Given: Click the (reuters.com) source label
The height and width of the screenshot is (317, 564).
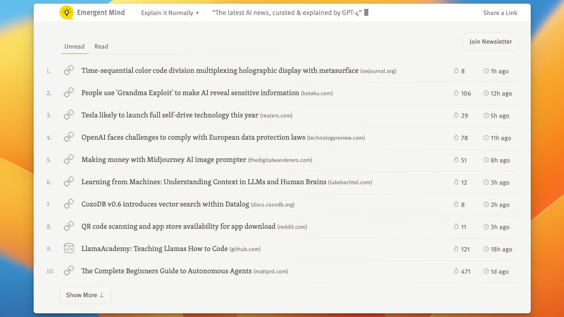Looking at the screenshot, I should click(x=276, y=116).
